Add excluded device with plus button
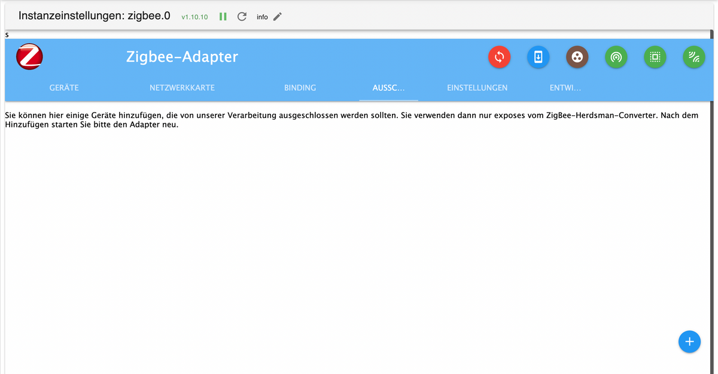This screenshot has height=374, width=718. point(689,341)
